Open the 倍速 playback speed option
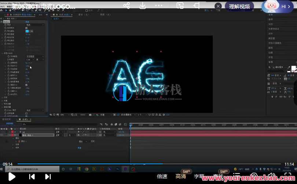This screenshot has width=297, height=184. click(162, 176)
